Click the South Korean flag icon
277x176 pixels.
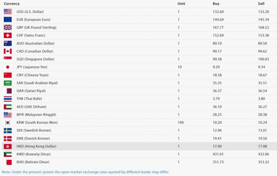[8, 123]
